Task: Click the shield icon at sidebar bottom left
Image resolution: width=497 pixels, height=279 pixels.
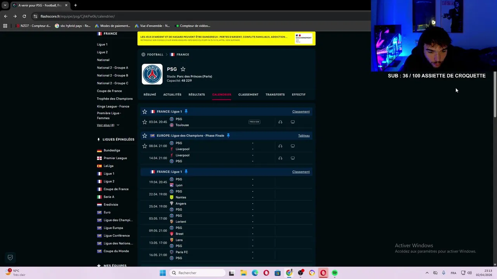Action: point(10,257)
